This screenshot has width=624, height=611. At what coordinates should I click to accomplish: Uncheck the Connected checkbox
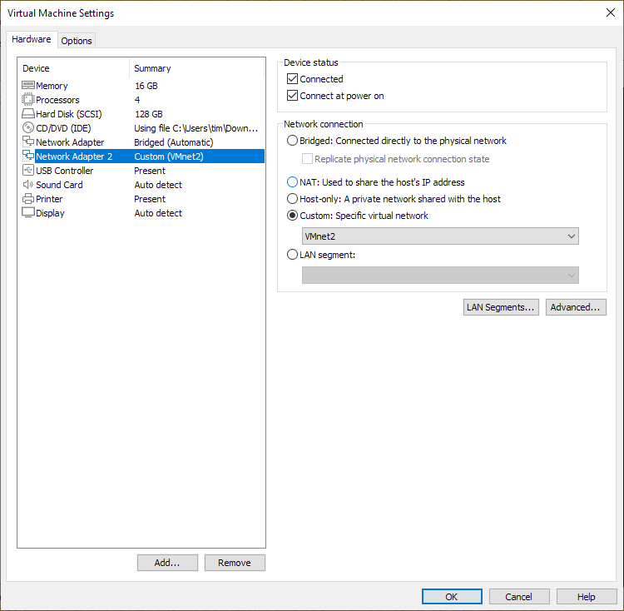point(292,79)
